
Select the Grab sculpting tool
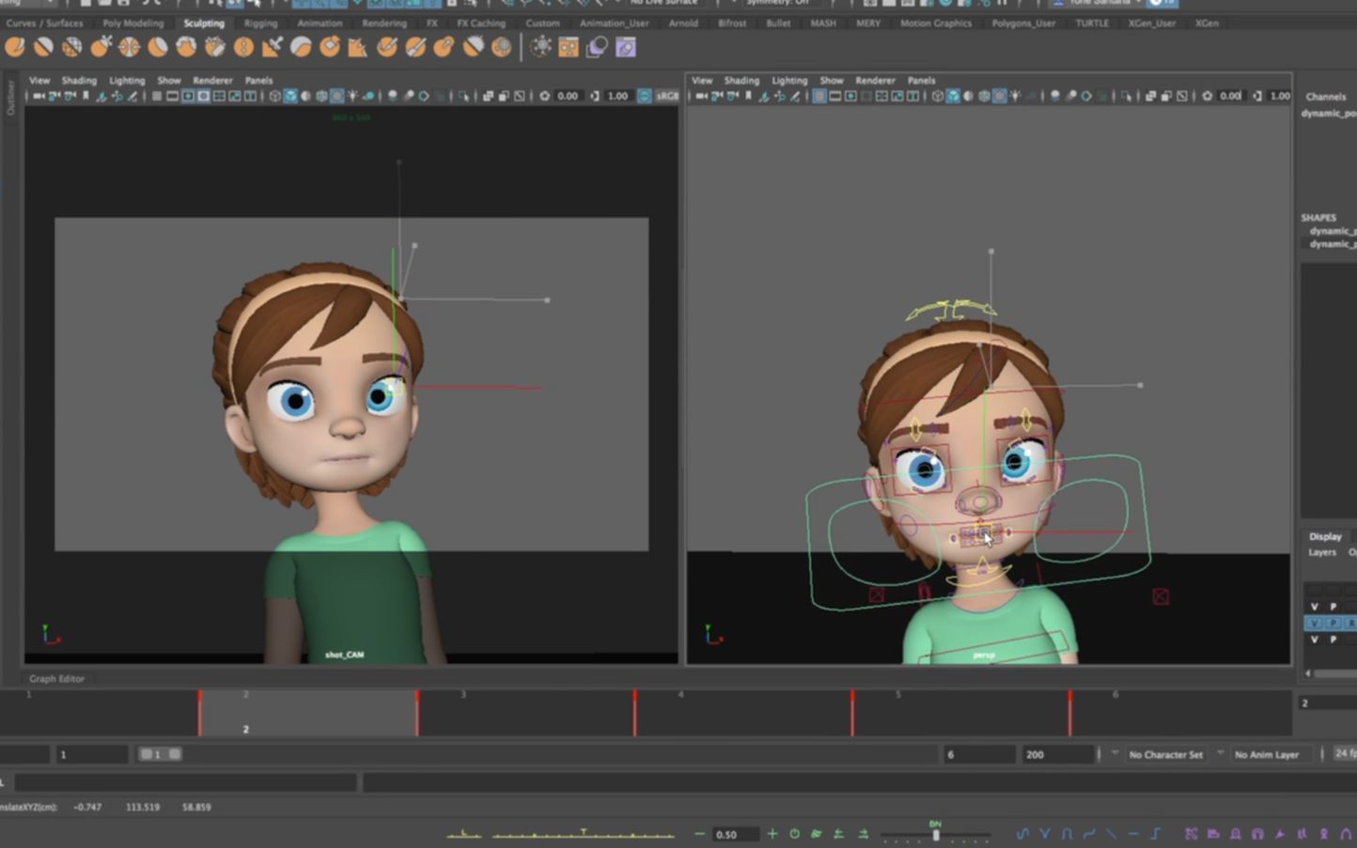pyautogui.click(x=101, y=46)
